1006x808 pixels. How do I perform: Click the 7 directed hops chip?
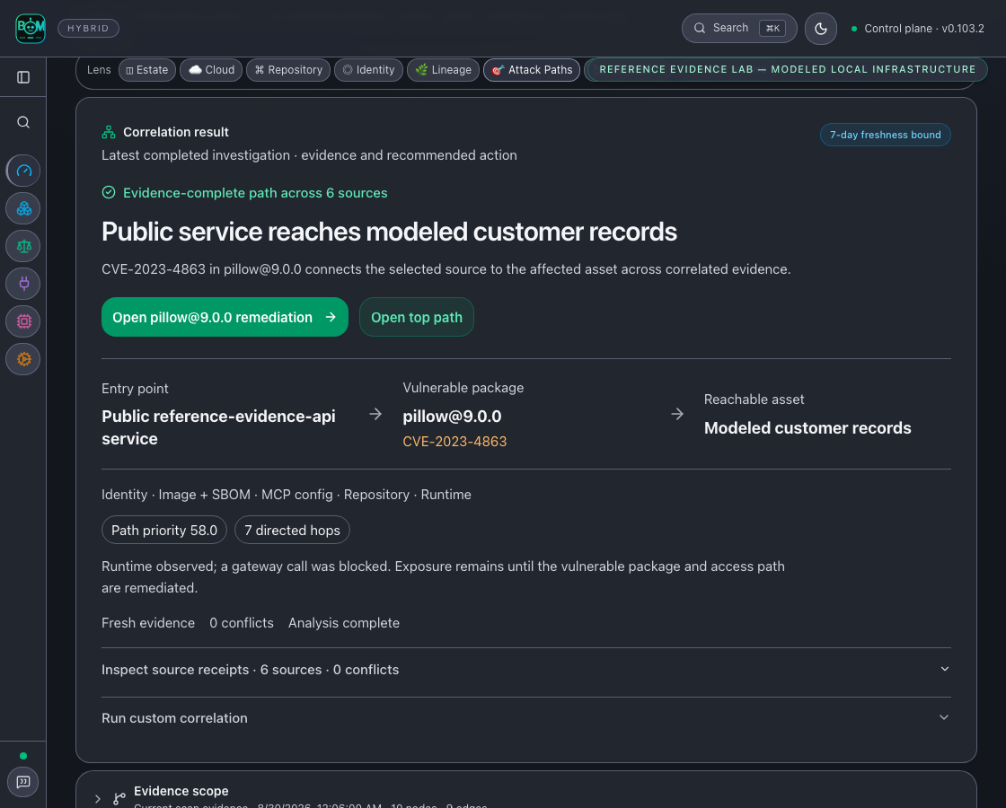pyautogui.click(x=292, y=531)
